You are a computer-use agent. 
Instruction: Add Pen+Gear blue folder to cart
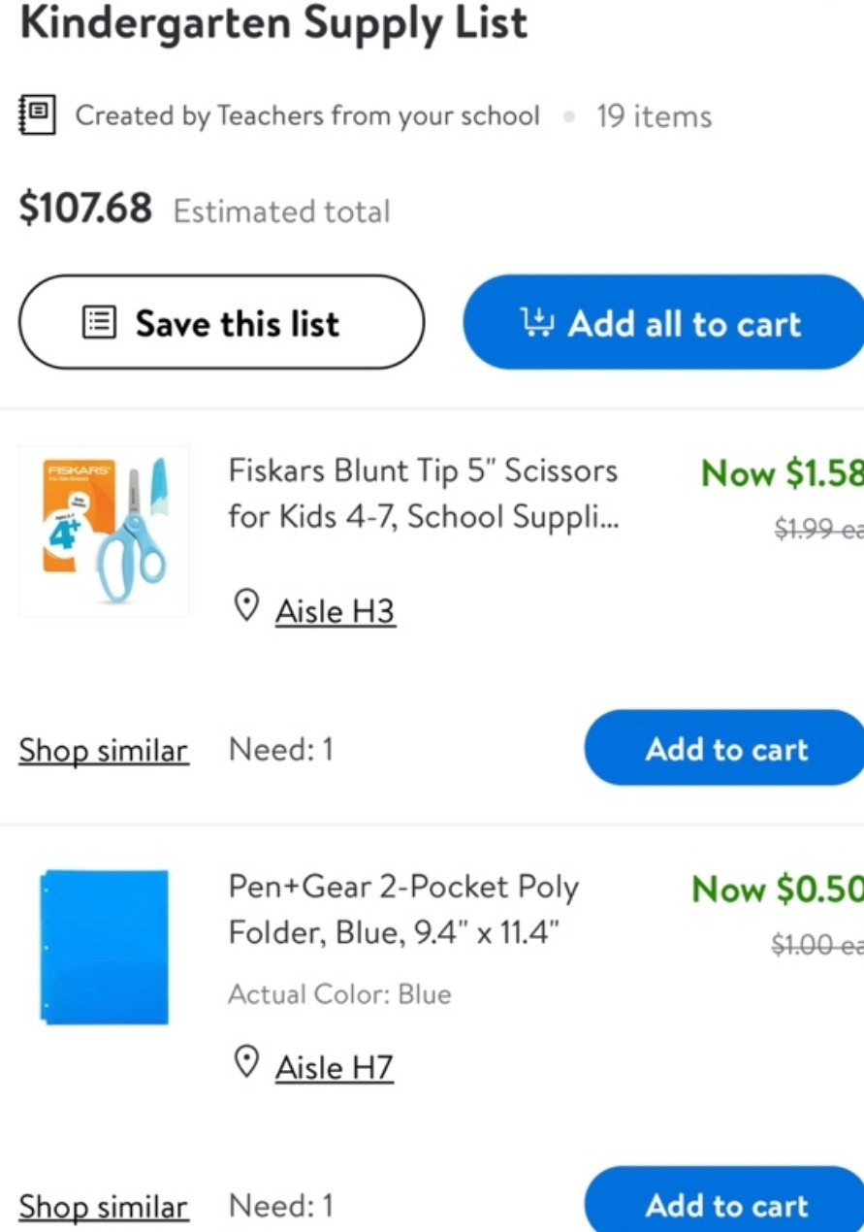pos(725,1204)
